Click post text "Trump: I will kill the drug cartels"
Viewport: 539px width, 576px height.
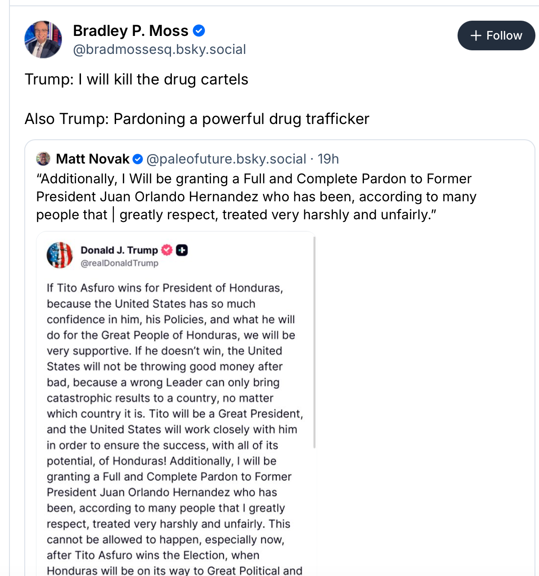pos(136,80)
